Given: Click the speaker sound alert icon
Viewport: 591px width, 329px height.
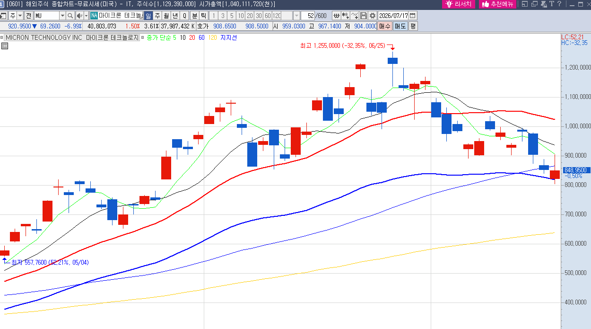Looking at the screenshot, I should coord(79,16).
